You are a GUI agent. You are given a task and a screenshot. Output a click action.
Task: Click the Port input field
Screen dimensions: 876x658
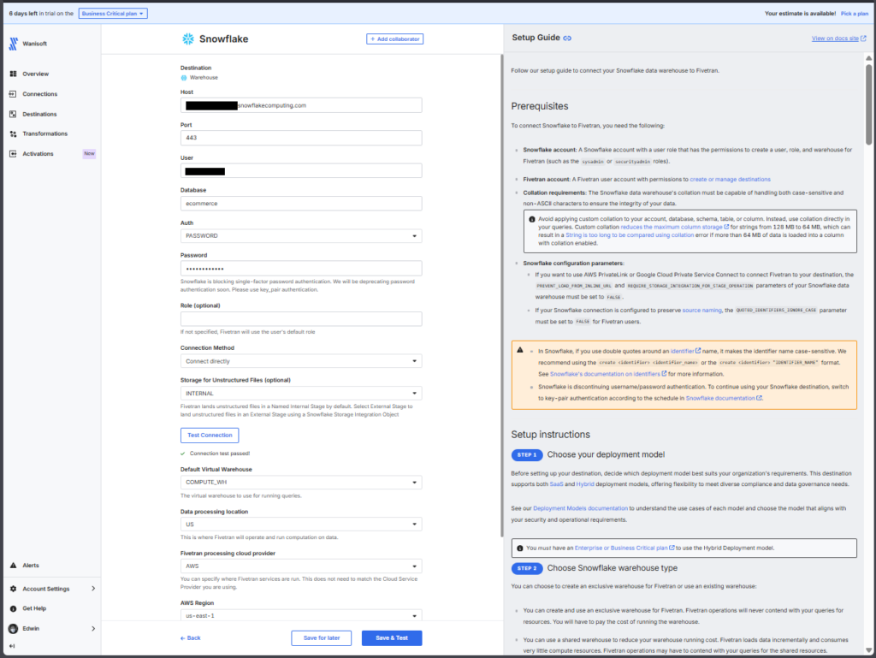click(301, 138)
